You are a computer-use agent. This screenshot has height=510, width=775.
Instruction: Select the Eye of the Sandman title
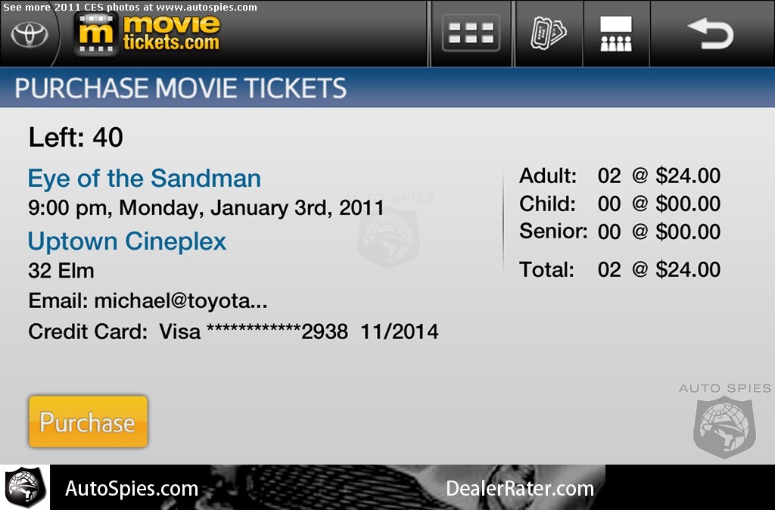point(145,179)
